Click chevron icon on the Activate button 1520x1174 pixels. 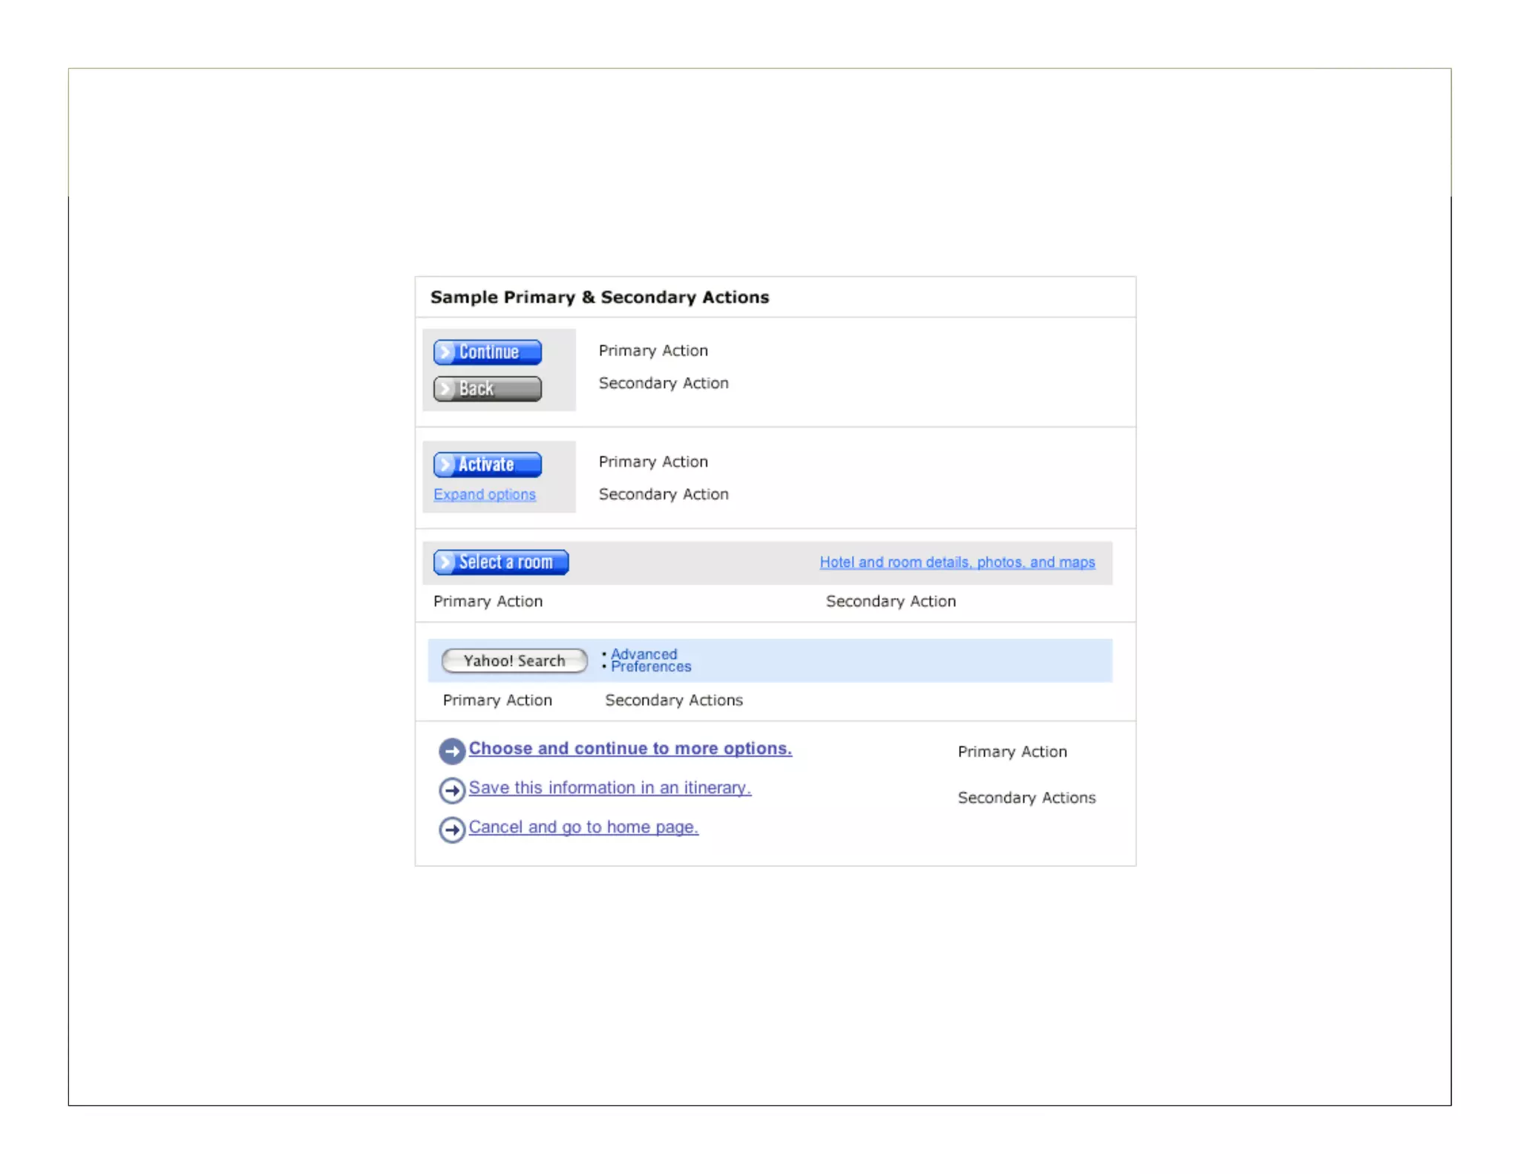(x=445, y=465)
